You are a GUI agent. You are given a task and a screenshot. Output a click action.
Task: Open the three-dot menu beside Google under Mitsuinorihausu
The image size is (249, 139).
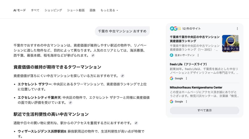(186, 102)
